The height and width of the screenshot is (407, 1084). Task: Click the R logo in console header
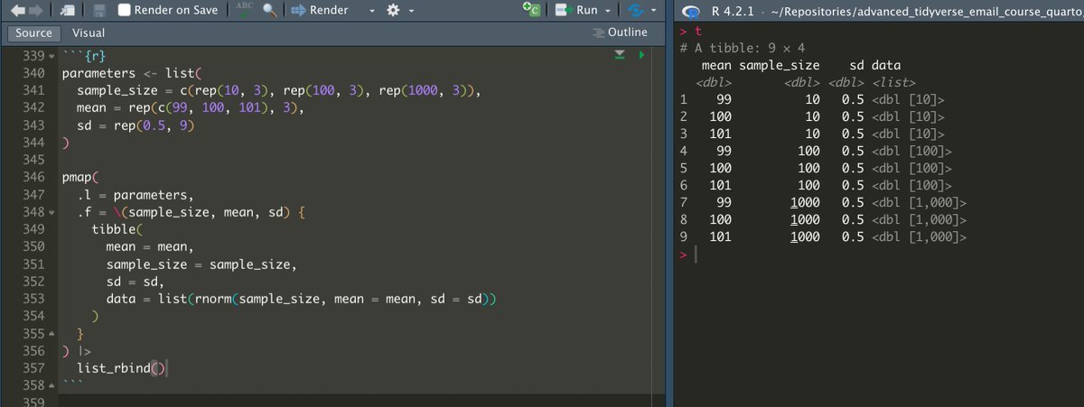pos(692,12)
